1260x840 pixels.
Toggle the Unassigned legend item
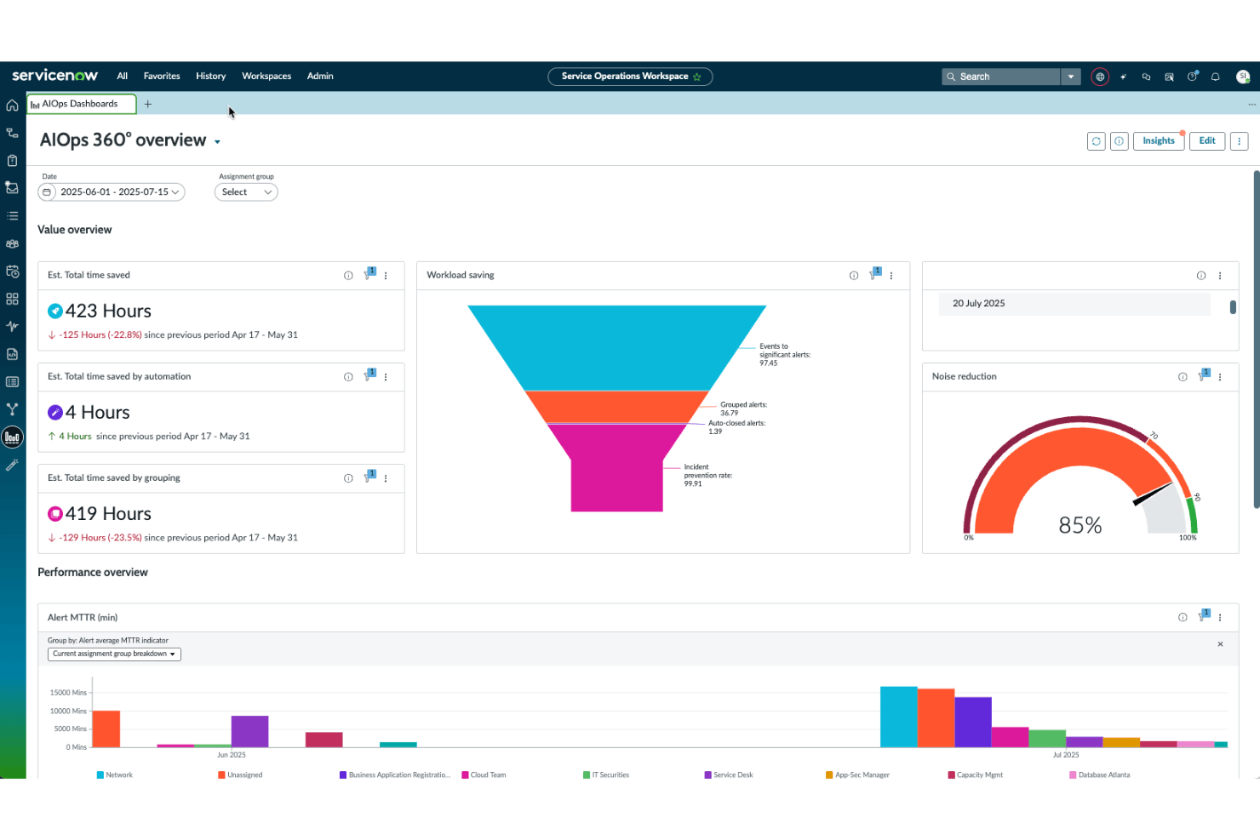tap(240, 775)
